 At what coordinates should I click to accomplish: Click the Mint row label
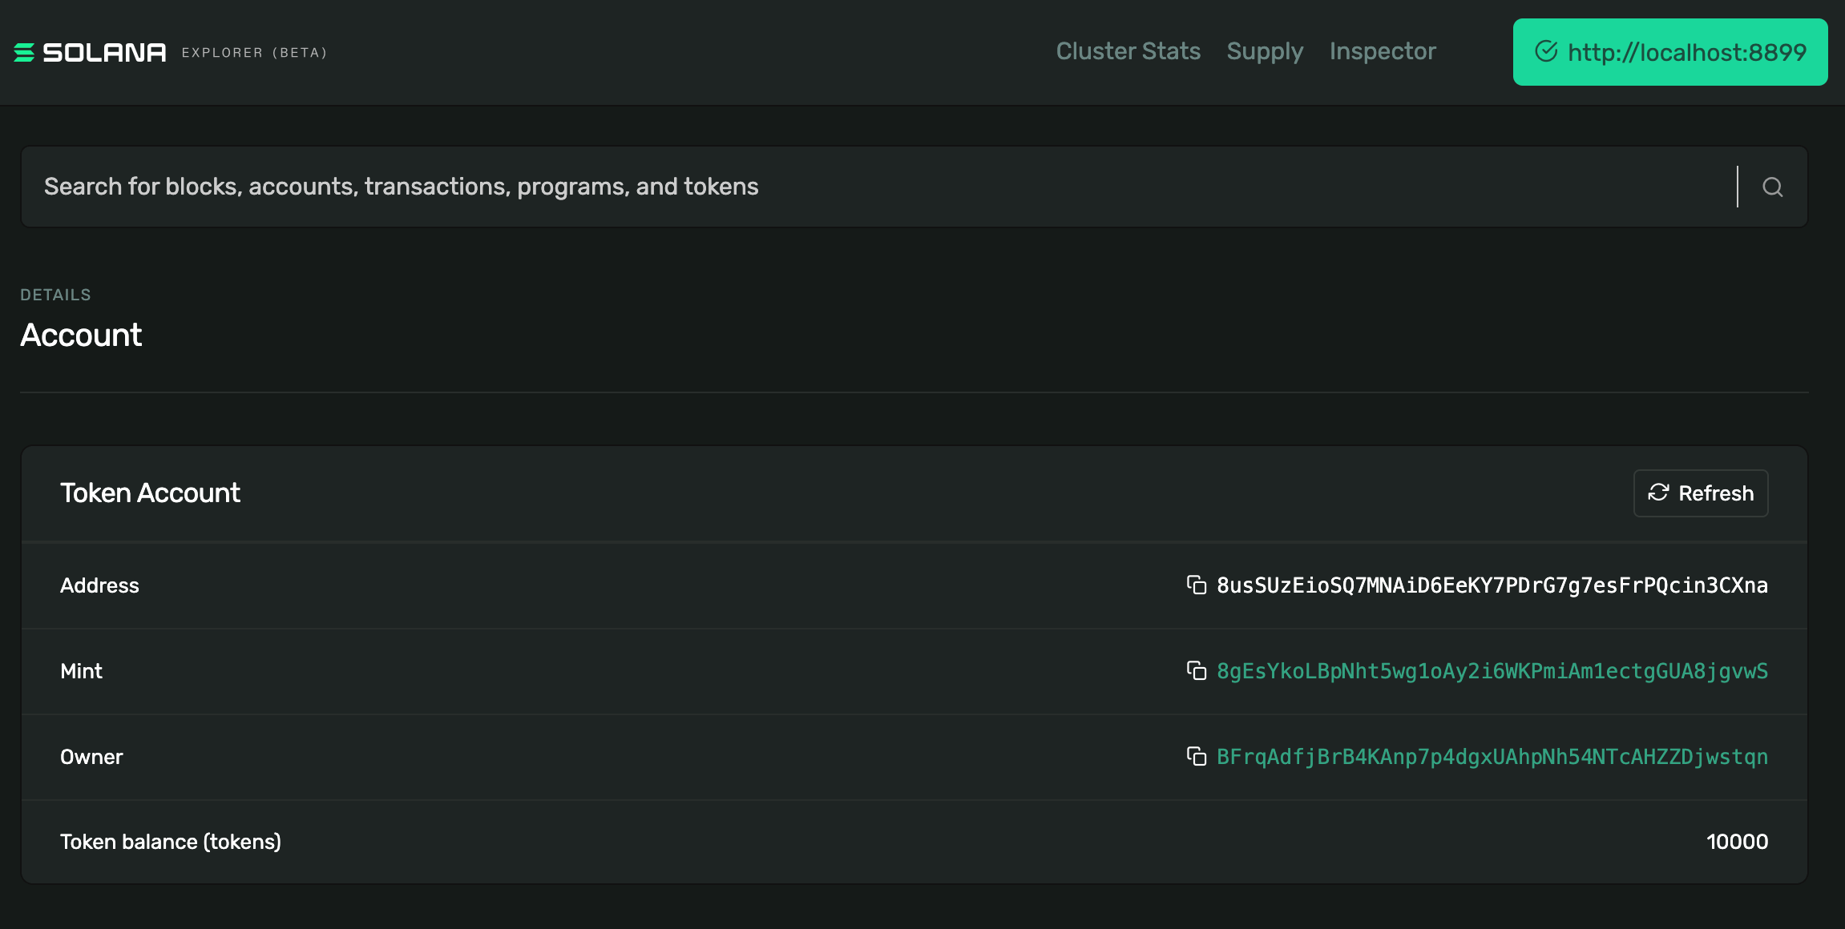point(81,671)
